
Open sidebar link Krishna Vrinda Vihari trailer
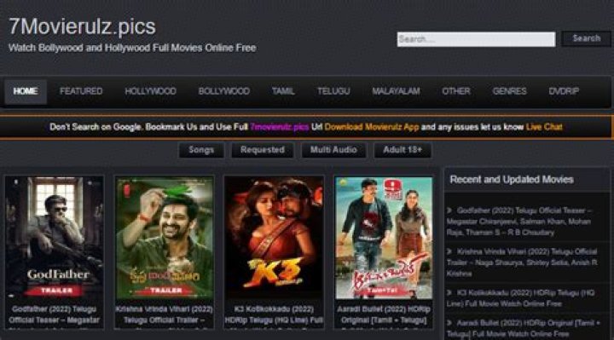coord(522,262)
